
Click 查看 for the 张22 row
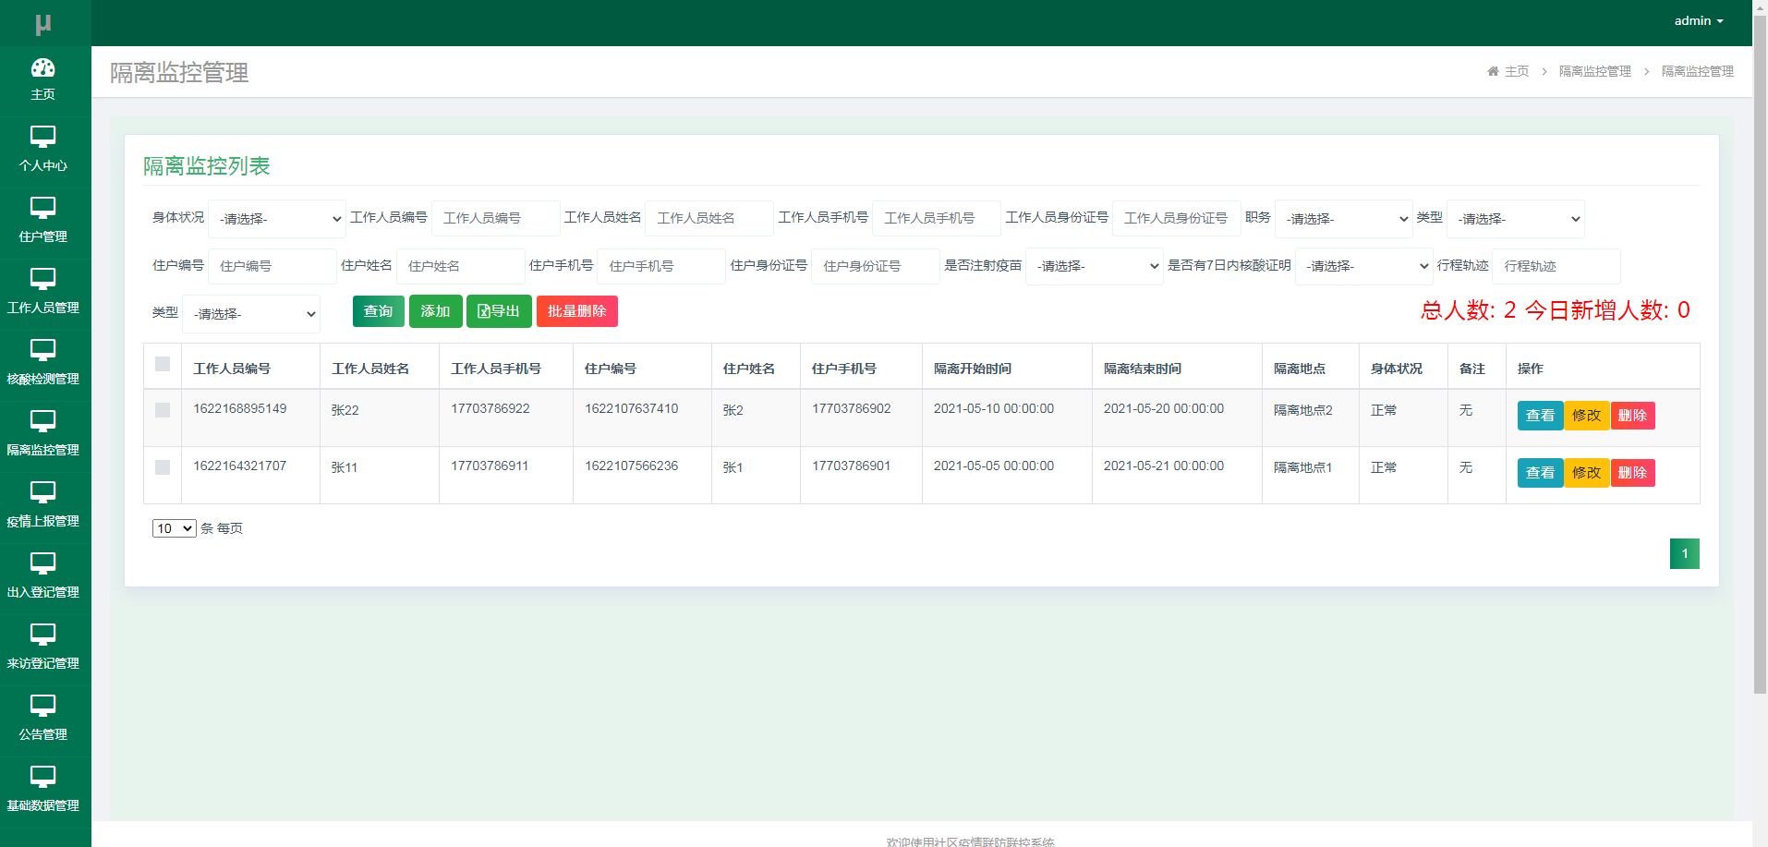tap(1540, 416)
